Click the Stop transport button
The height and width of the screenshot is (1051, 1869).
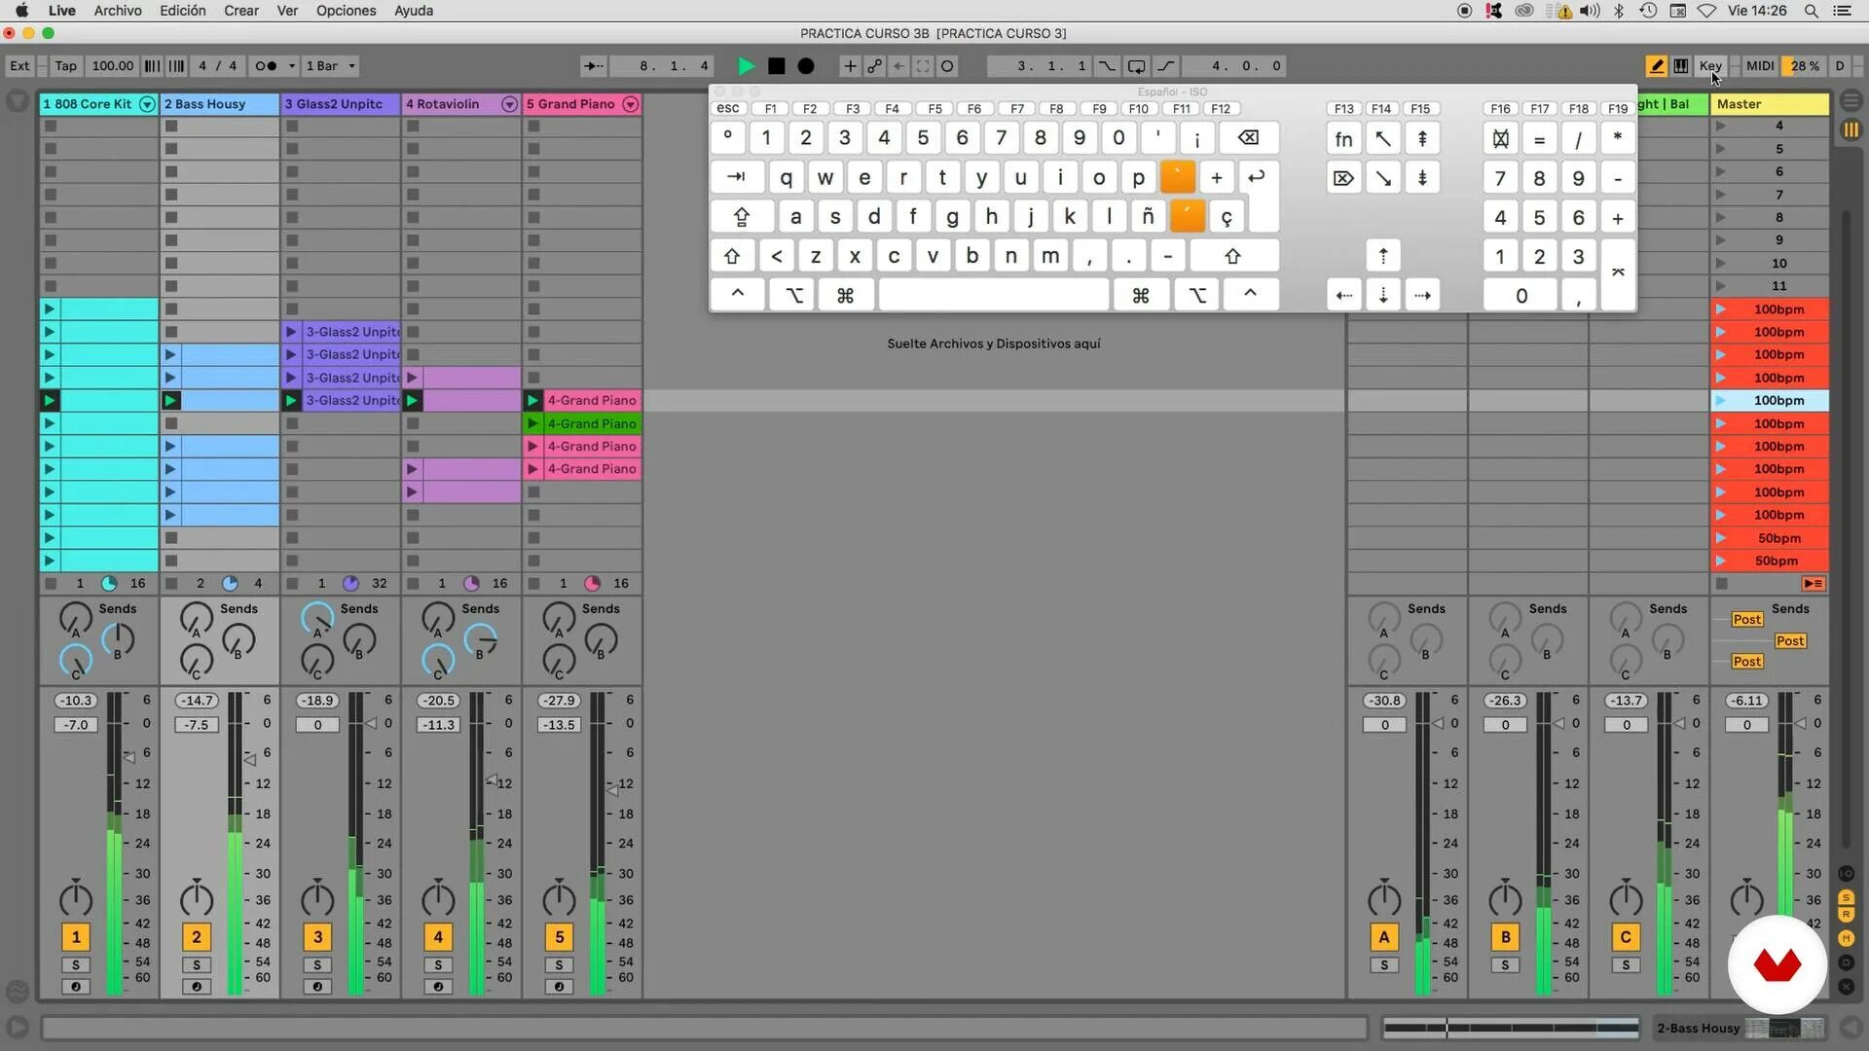click(776, 66)
